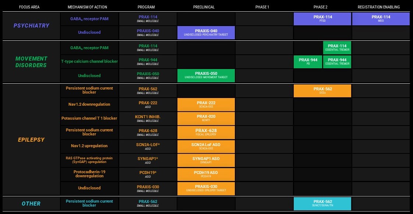Click the PRAX-114 PTSD Phase 2 bar

tap(322, 19)
